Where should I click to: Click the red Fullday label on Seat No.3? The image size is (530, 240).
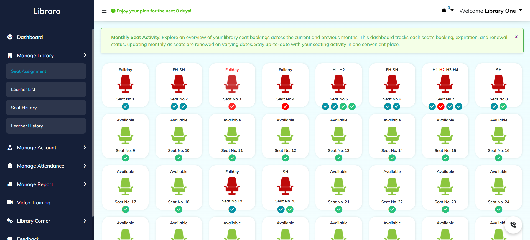tap(232, 70)
